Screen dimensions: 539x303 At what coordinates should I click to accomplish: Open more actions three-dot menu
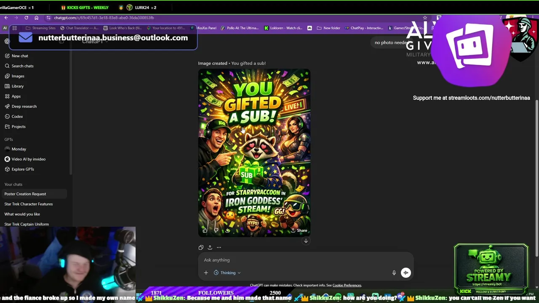[x=219, y=247]
